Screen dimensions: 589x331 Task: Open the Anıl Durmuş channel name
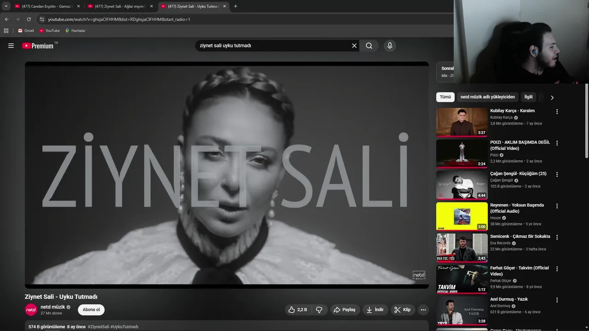pos(500,306)
